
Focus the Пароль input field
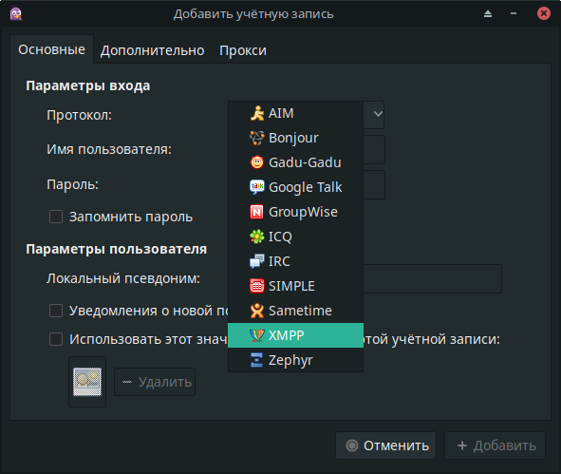click(x=374, y=184)
